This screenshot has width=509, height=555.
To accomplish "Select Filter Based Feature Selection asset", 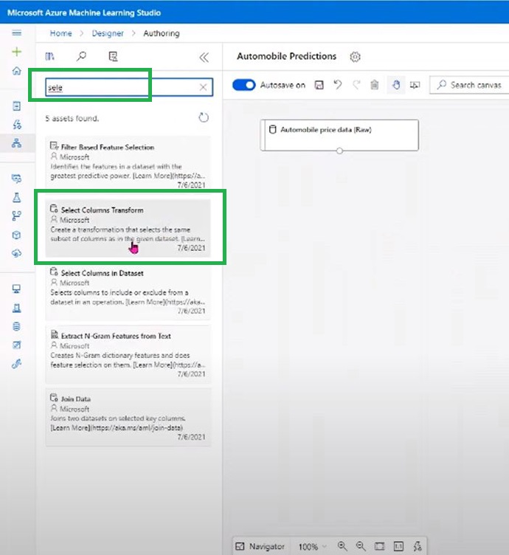I will click(128, 164).
